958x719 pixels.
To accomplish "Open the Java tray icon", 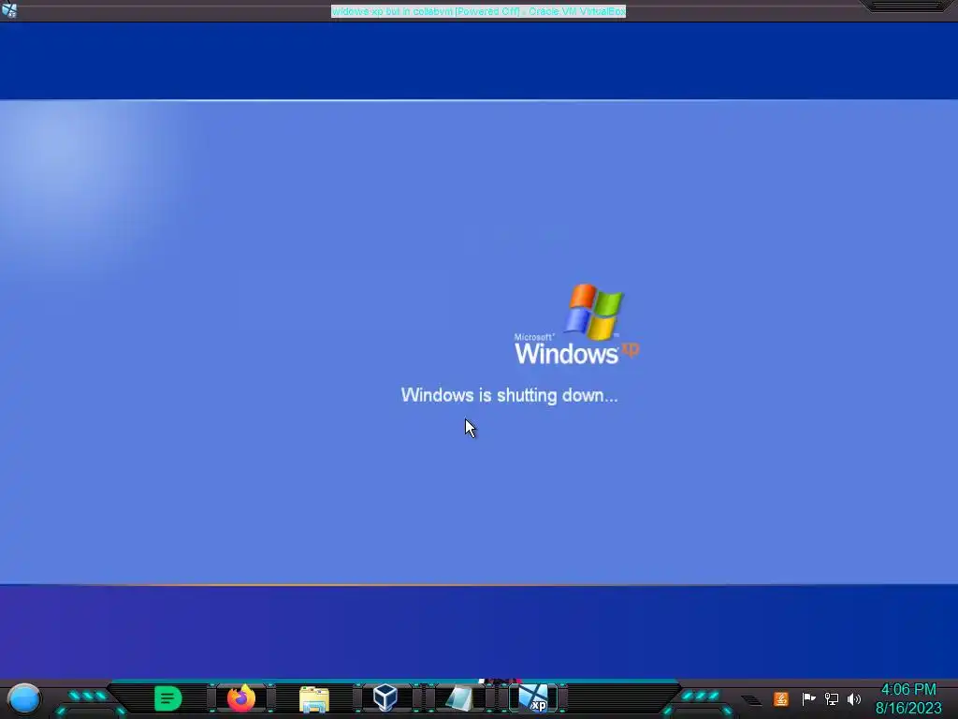I will (x=781, y=698).
